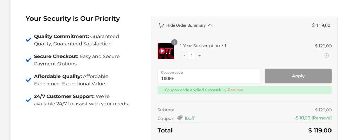Click the coupon tag icon
This screenshot has width=354, height=140.
tap(180, 118)
